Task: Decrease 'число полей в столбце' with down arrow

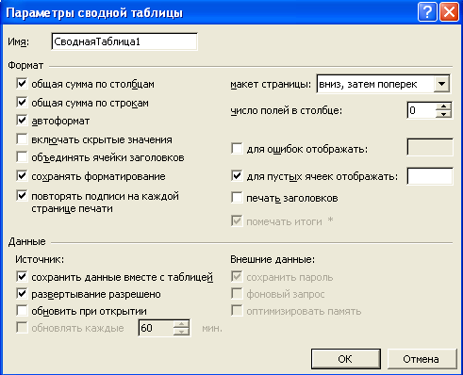Action: pos(443,114)
